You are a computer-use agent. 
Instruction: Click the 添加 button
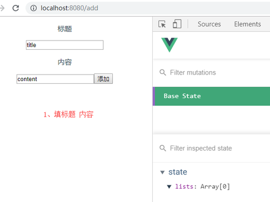tap(103, 79)
